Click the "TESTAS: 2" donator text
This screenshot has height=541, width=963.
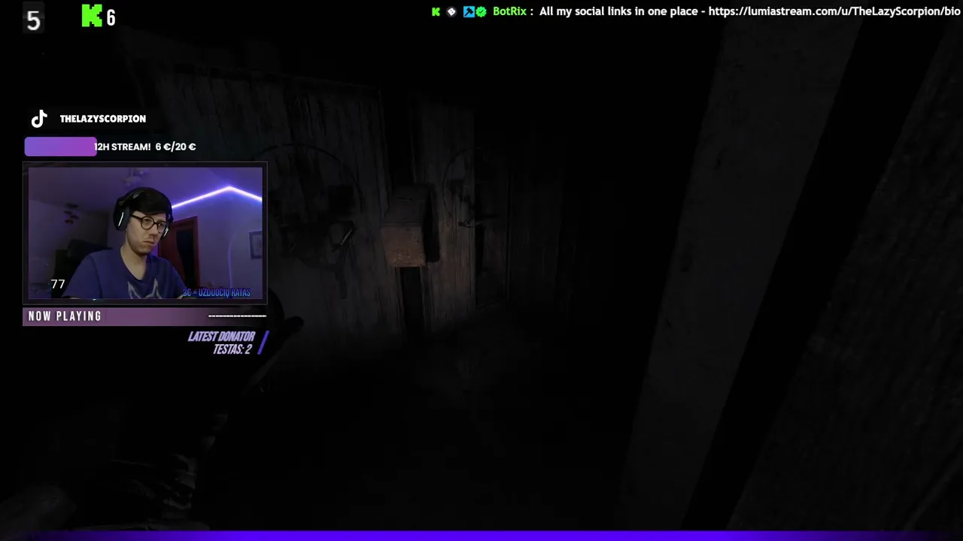232,349
